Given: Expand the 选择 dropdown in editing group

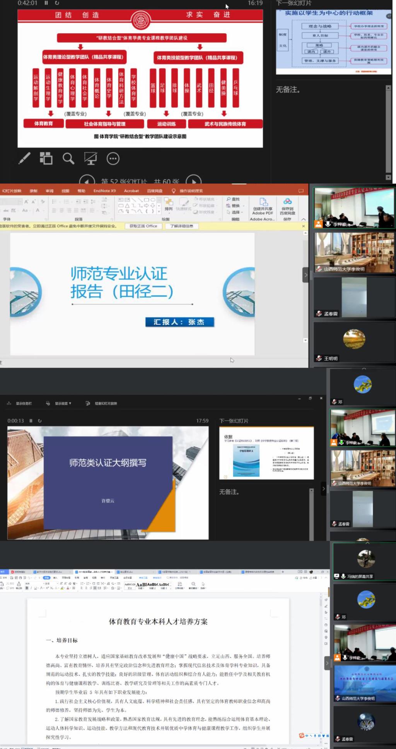Looking at the screenshot, I should [x=236, y=212].
